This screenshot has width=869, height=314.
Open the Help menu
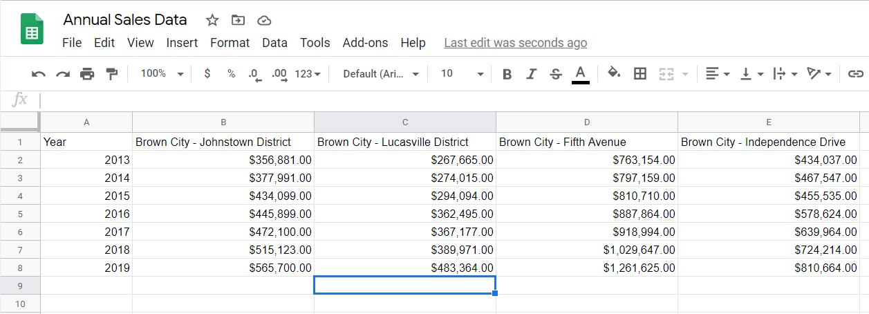point(413,43)
